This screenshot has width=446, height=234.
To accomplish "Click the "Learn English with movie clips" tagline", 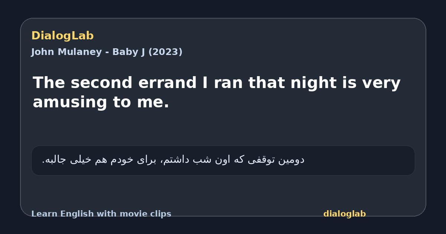I will [101, 214].
